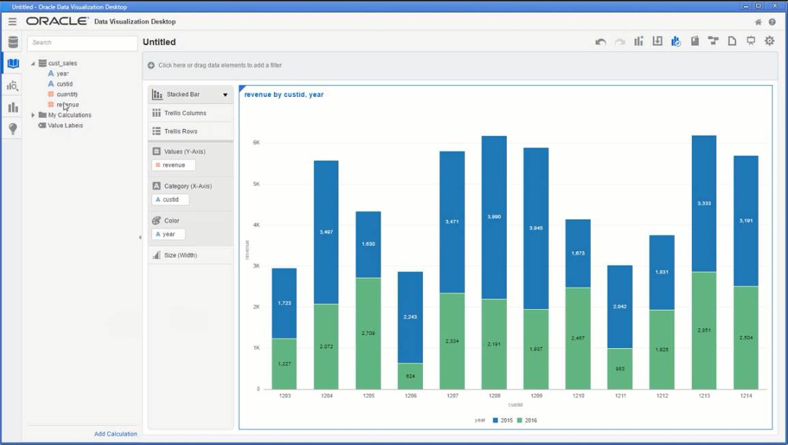The height and width of the screenshot is (445, 788).
Task: Click into the data elements Search field
Action: coord(83,43)
